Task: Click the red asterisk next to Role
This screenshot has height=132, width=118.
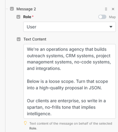Action: (33, 16)
